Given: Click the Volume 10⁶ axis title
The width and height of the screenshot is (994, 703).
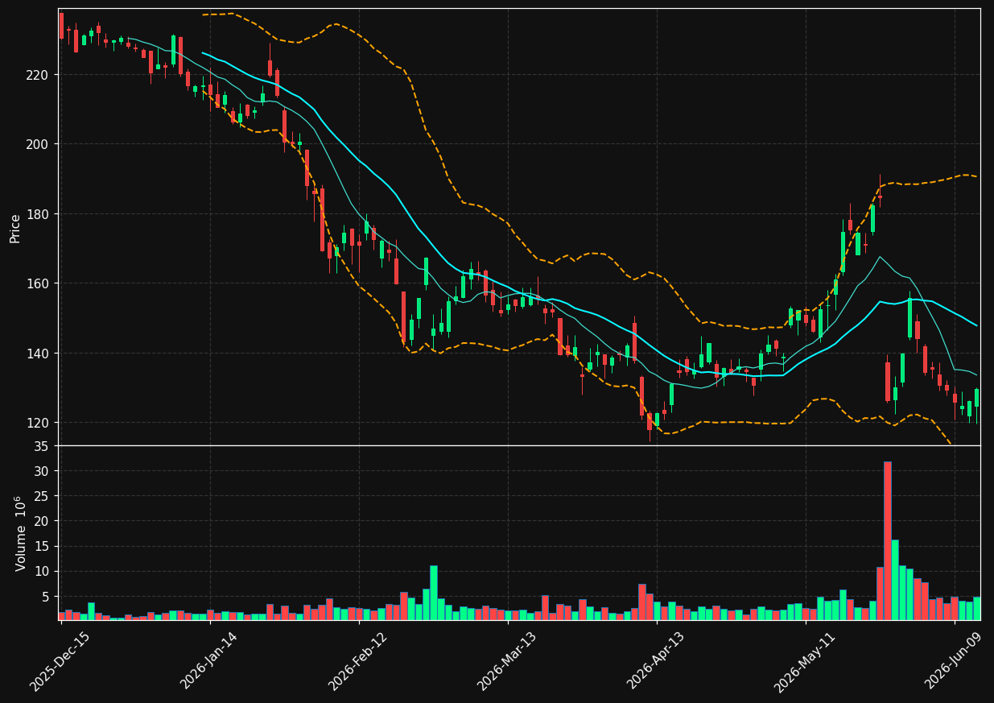Looking at the screenshot, I should (20, 533).
